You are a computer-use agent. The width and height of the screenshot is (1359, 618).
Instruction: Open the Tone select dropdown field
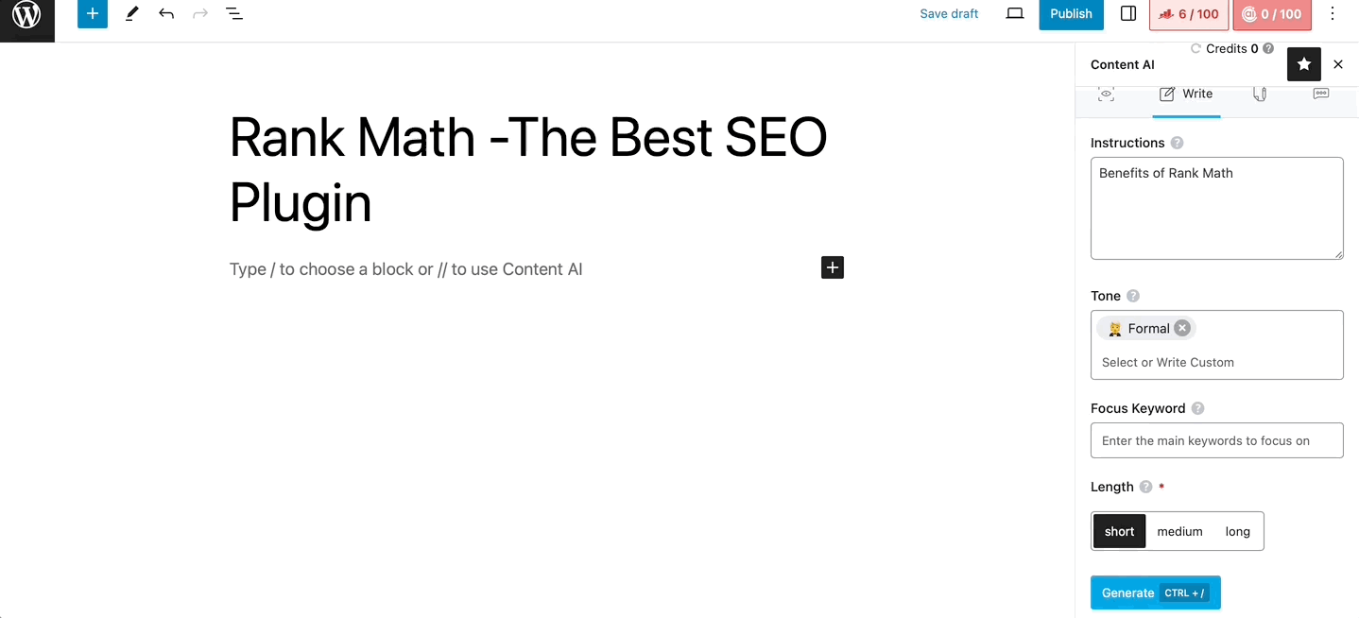[x=1217, y=362]
